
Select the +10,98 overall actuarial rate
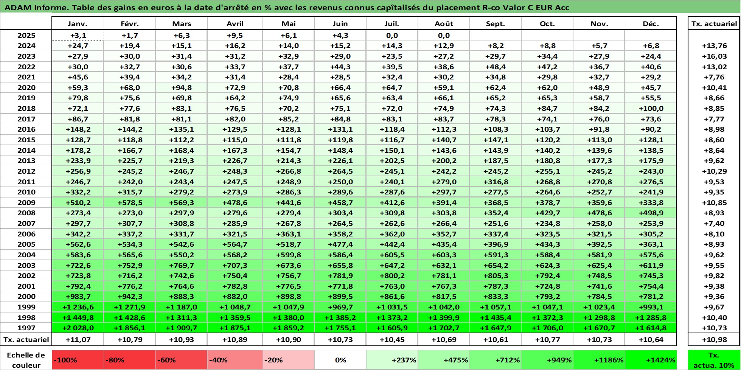tap(714, 340)
